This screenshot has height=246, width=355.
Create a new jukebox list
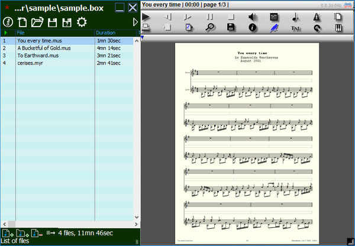(x=22, y=22)
